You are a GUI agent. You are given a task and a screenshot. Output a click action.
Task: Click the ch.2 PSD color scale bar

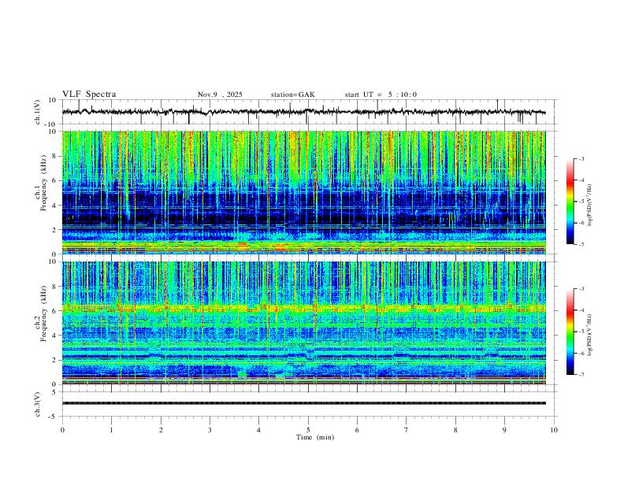(570, 332)
